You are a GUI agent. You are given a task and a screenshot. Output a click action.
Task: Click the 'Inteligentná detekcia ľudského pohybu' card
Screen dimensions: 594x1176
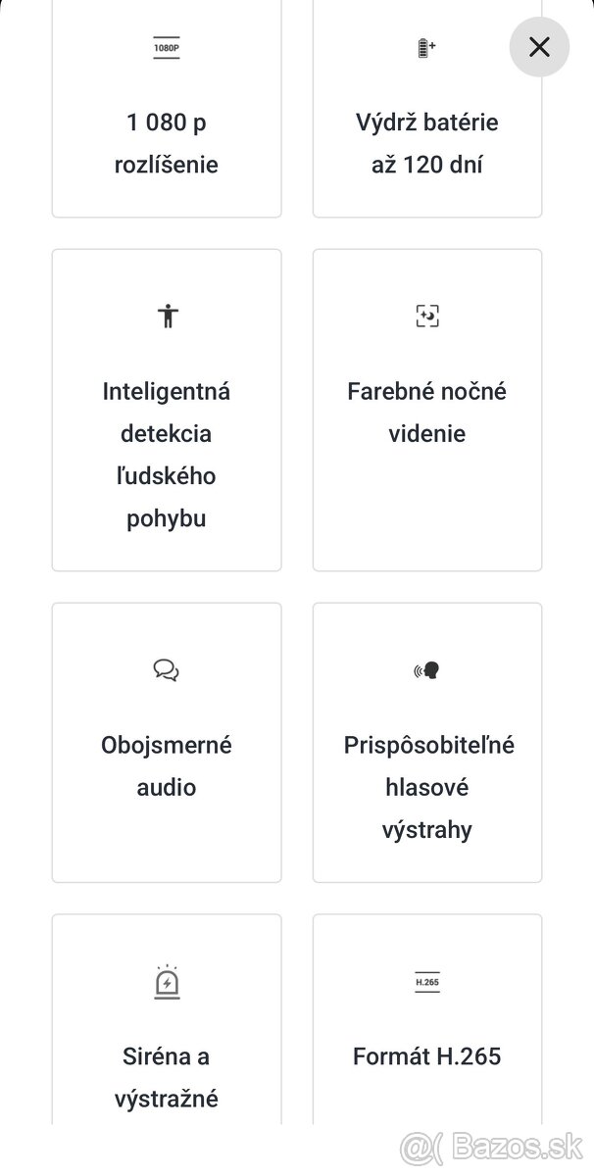[x=167, y=410]
